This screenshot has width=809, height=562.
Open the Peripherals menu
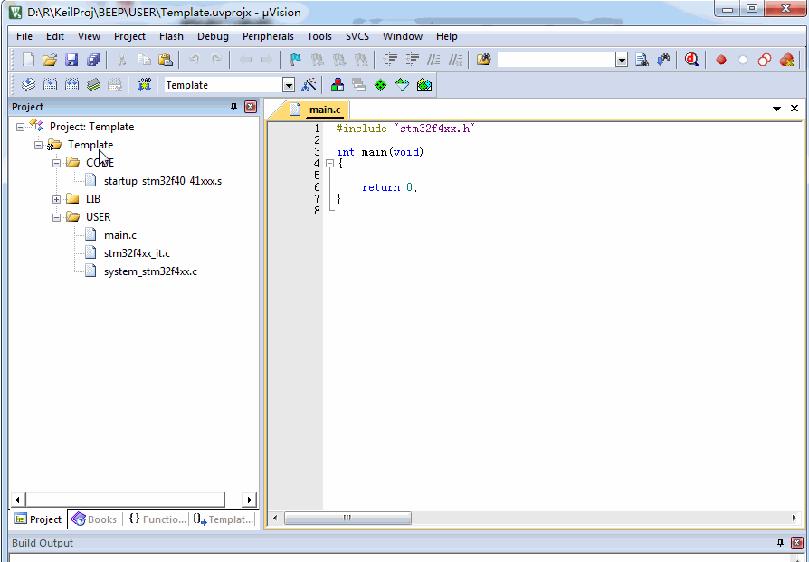coord(268,36)
